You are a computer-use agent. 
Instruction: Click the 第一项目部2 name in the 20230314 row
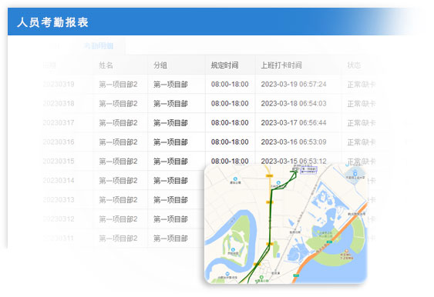click(118, 180)
